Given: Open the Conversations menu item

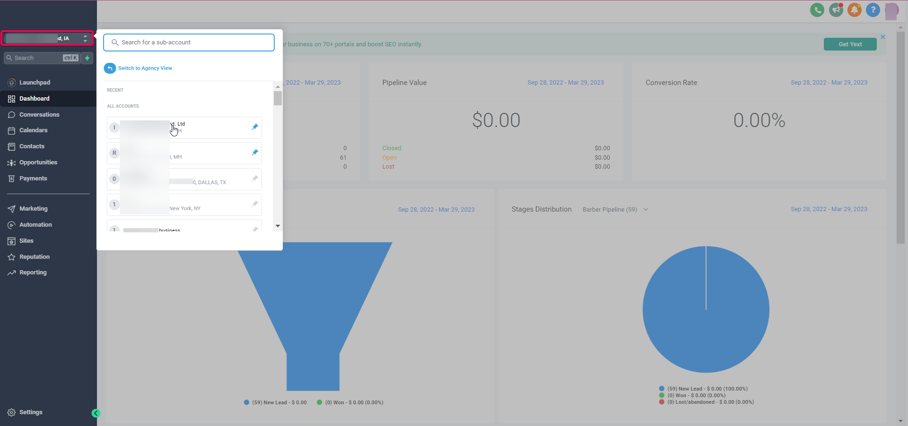Looking at the screenshot, I should coord(39,115).
